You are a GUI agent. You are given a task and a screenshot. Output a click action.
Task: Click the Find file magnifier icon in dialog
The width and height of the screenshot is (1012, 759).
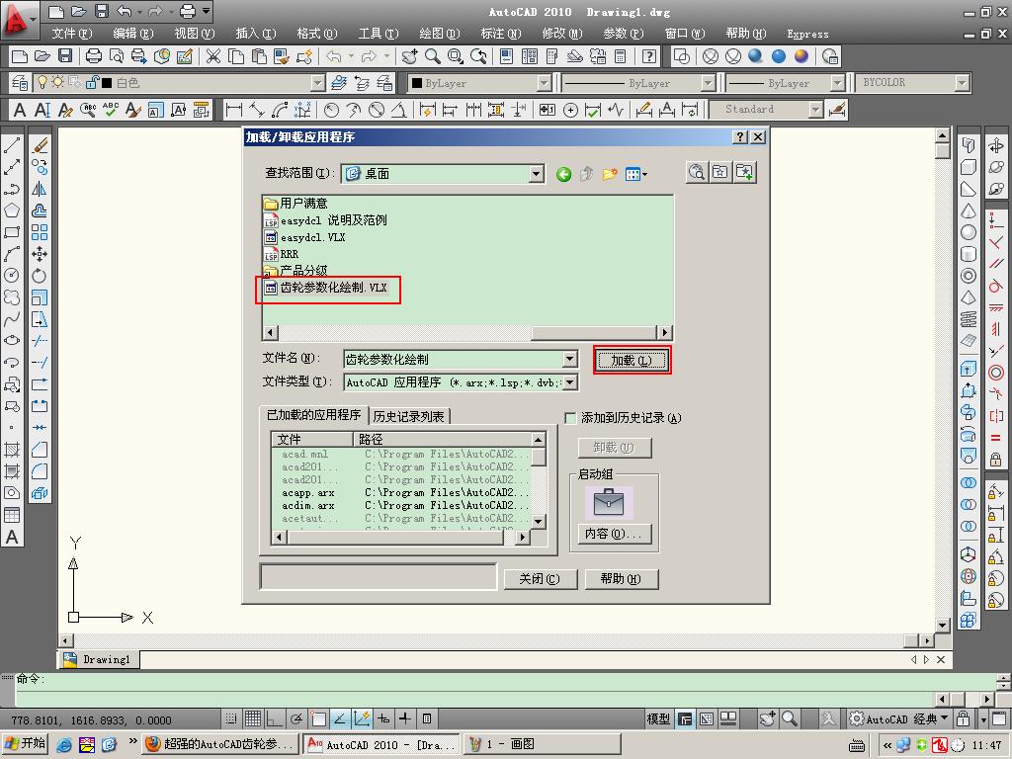(x=697, y=172)
